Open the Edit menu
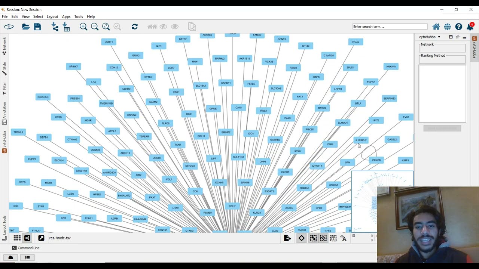Screen dimensions: 479x269 15,16
